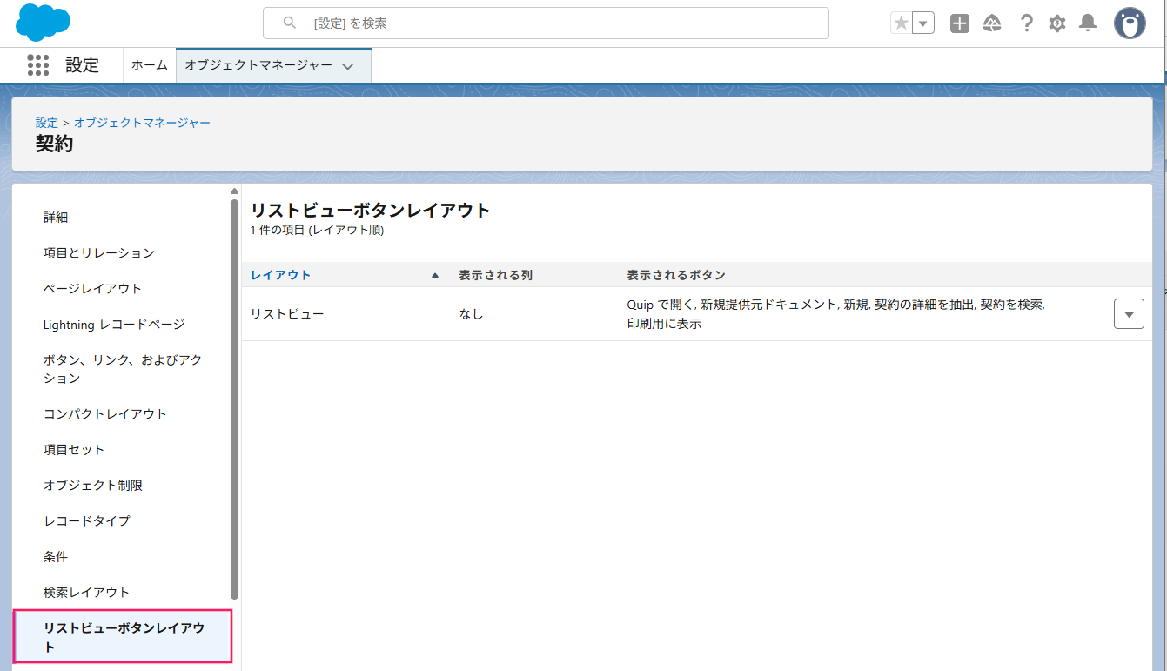Open the help question mark icon

pyautogui.click(x=1027, y=23)
